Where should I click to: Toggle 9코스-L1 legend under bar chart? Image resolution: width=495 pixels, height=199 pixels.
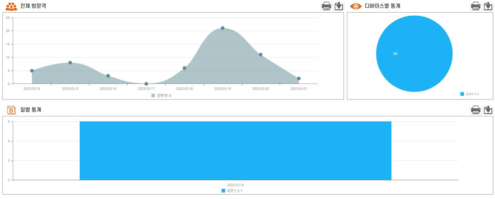[x=232, y=191]
